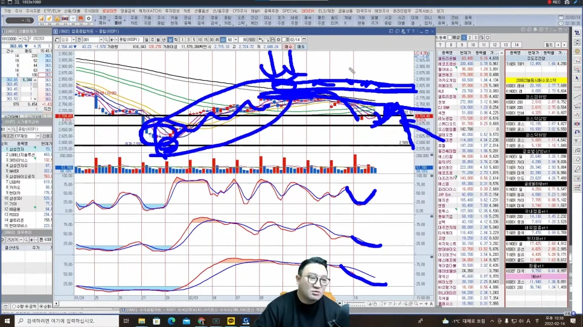Click the chart save disk icon
Screen dimensions: 583x327
(x=273, y=40)
